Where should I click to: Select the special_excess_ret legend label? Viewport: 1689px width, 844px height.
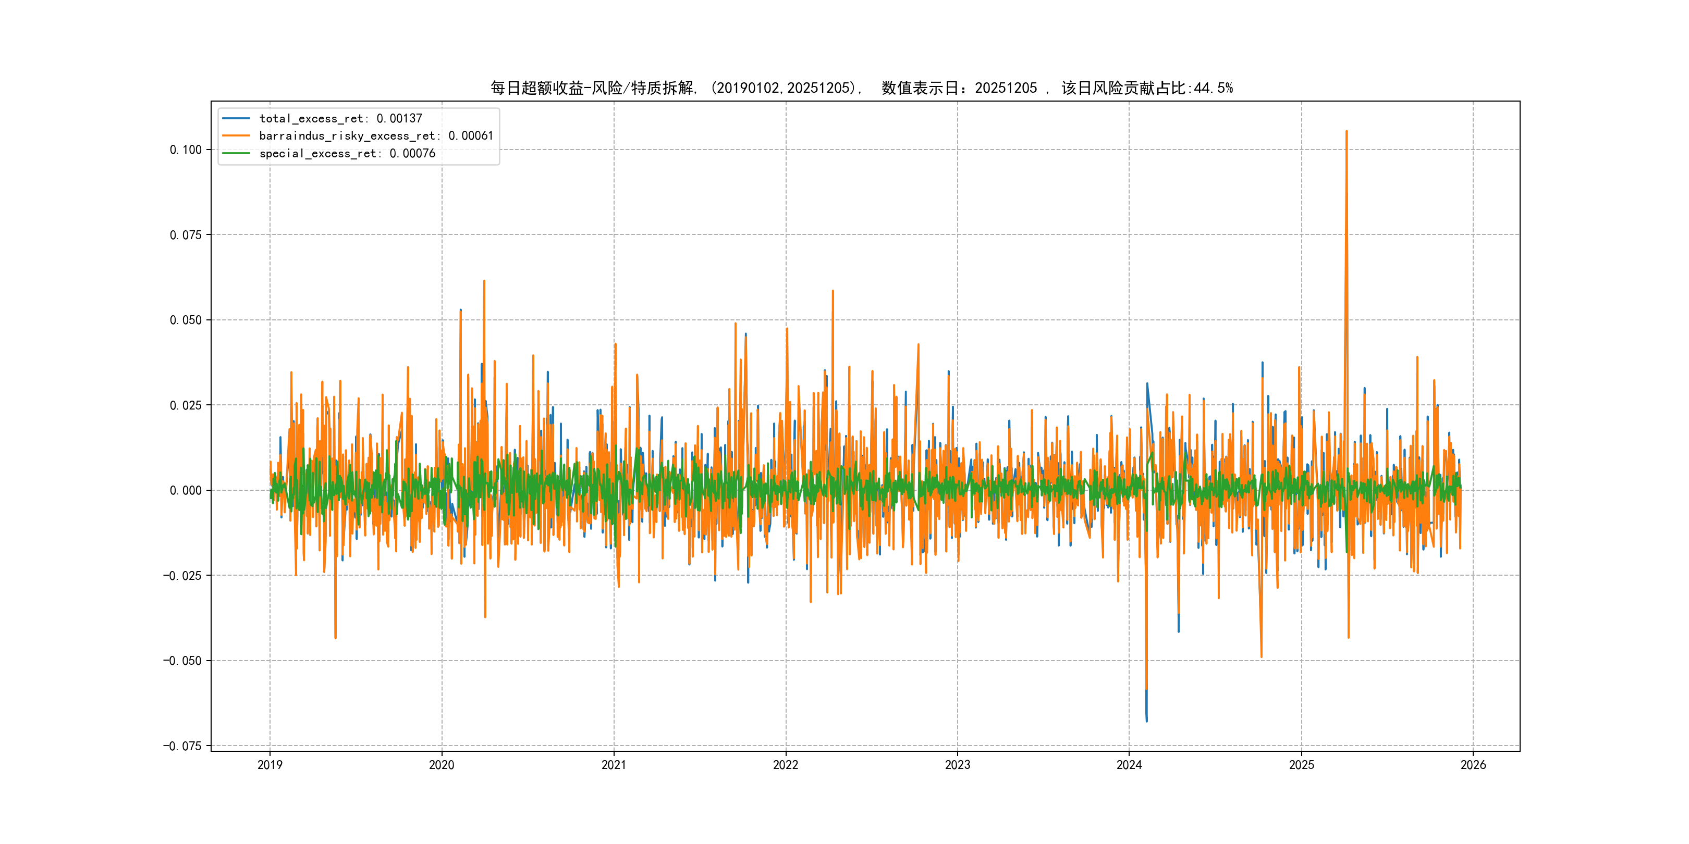click(x=347, y=153)
